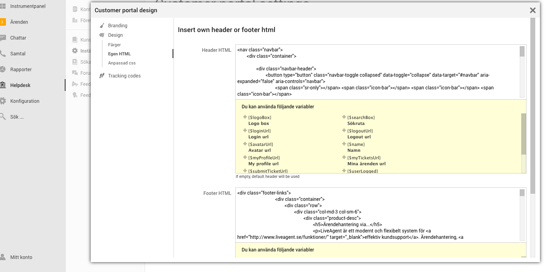Viewport: 555px width, 272px height.
Task: Click the gear icon next to Instä in the background menu
Action: coord(75,51)
